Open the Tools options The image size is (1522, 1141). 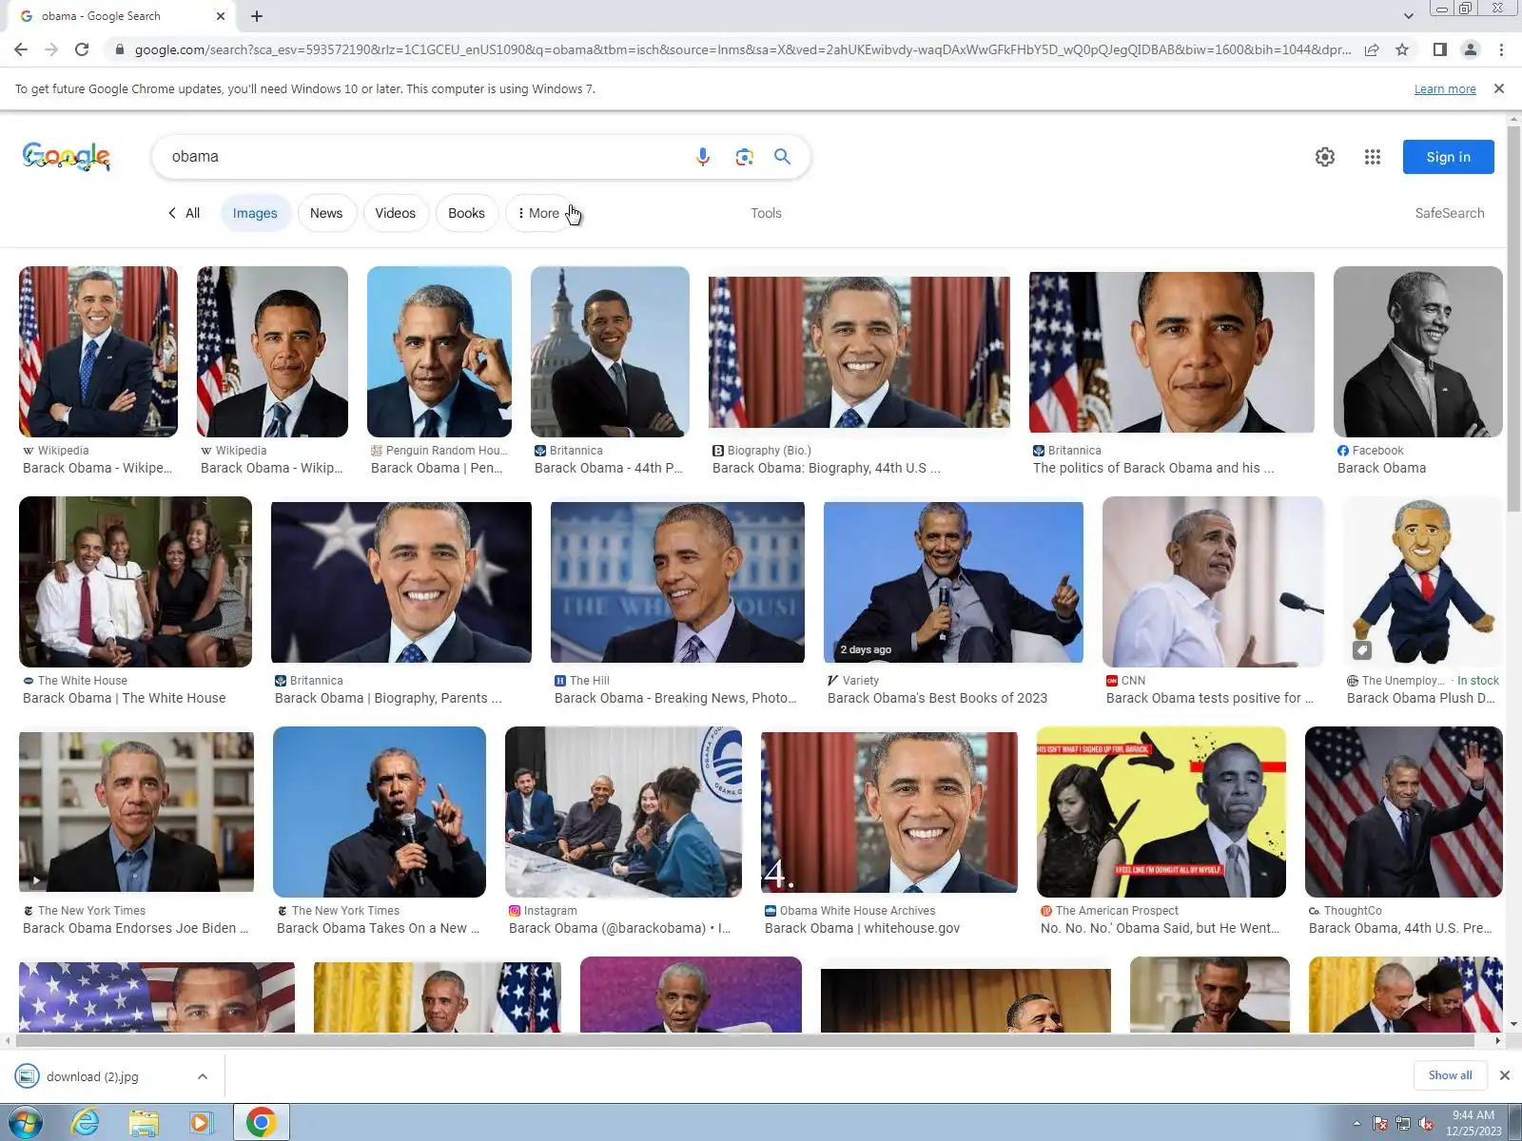(766, 213)
